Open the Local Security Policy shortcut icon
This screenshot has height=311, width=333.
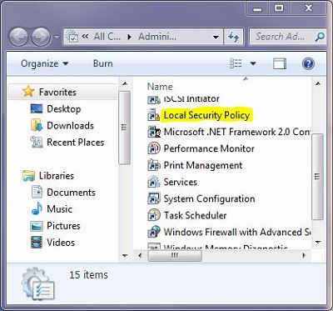click(154, 115)
